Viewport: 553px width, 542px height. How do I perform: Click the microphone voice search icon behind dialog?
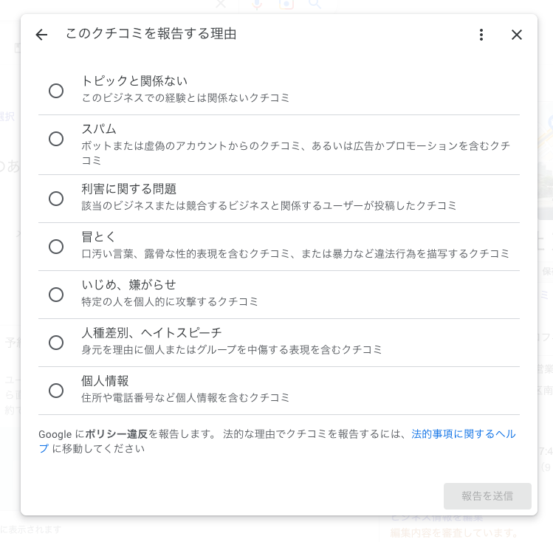pos(257,4)
